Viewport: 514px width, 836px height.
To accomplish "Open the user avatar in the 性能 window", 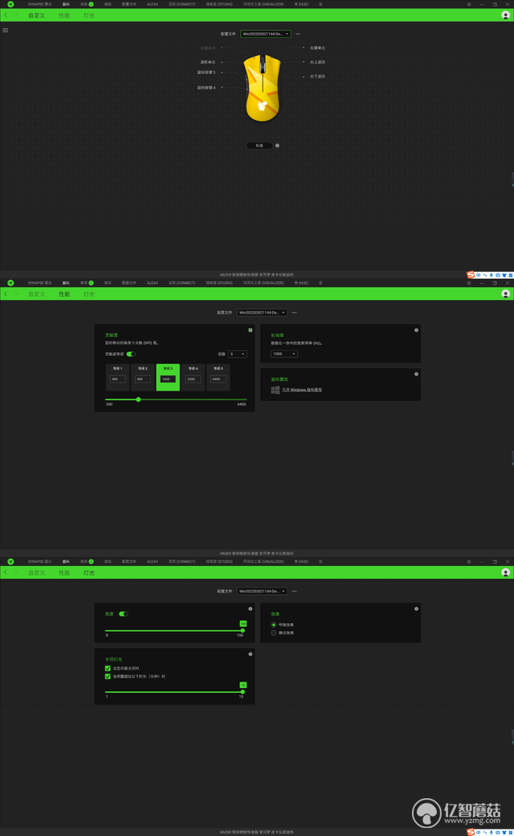I will pos(505,293).
